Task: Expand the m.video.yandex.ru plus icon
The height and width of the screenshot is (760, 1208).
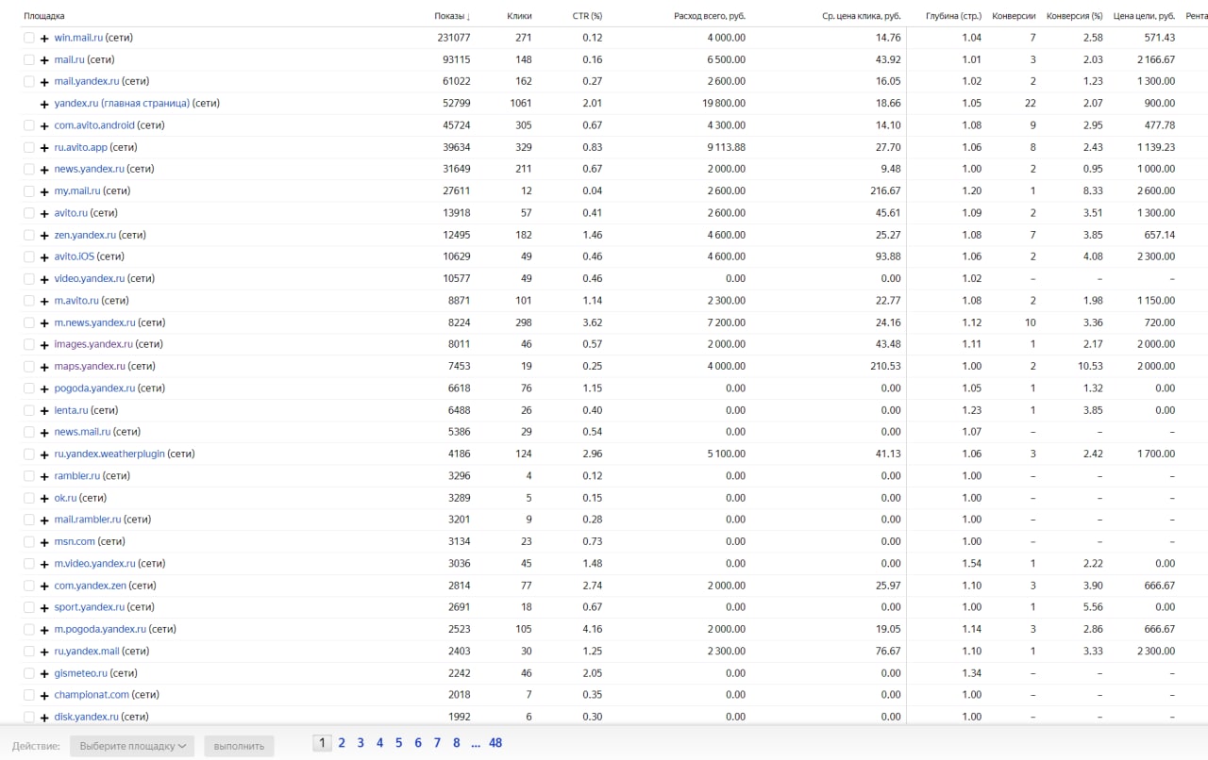Action: [x=44, y=564]
